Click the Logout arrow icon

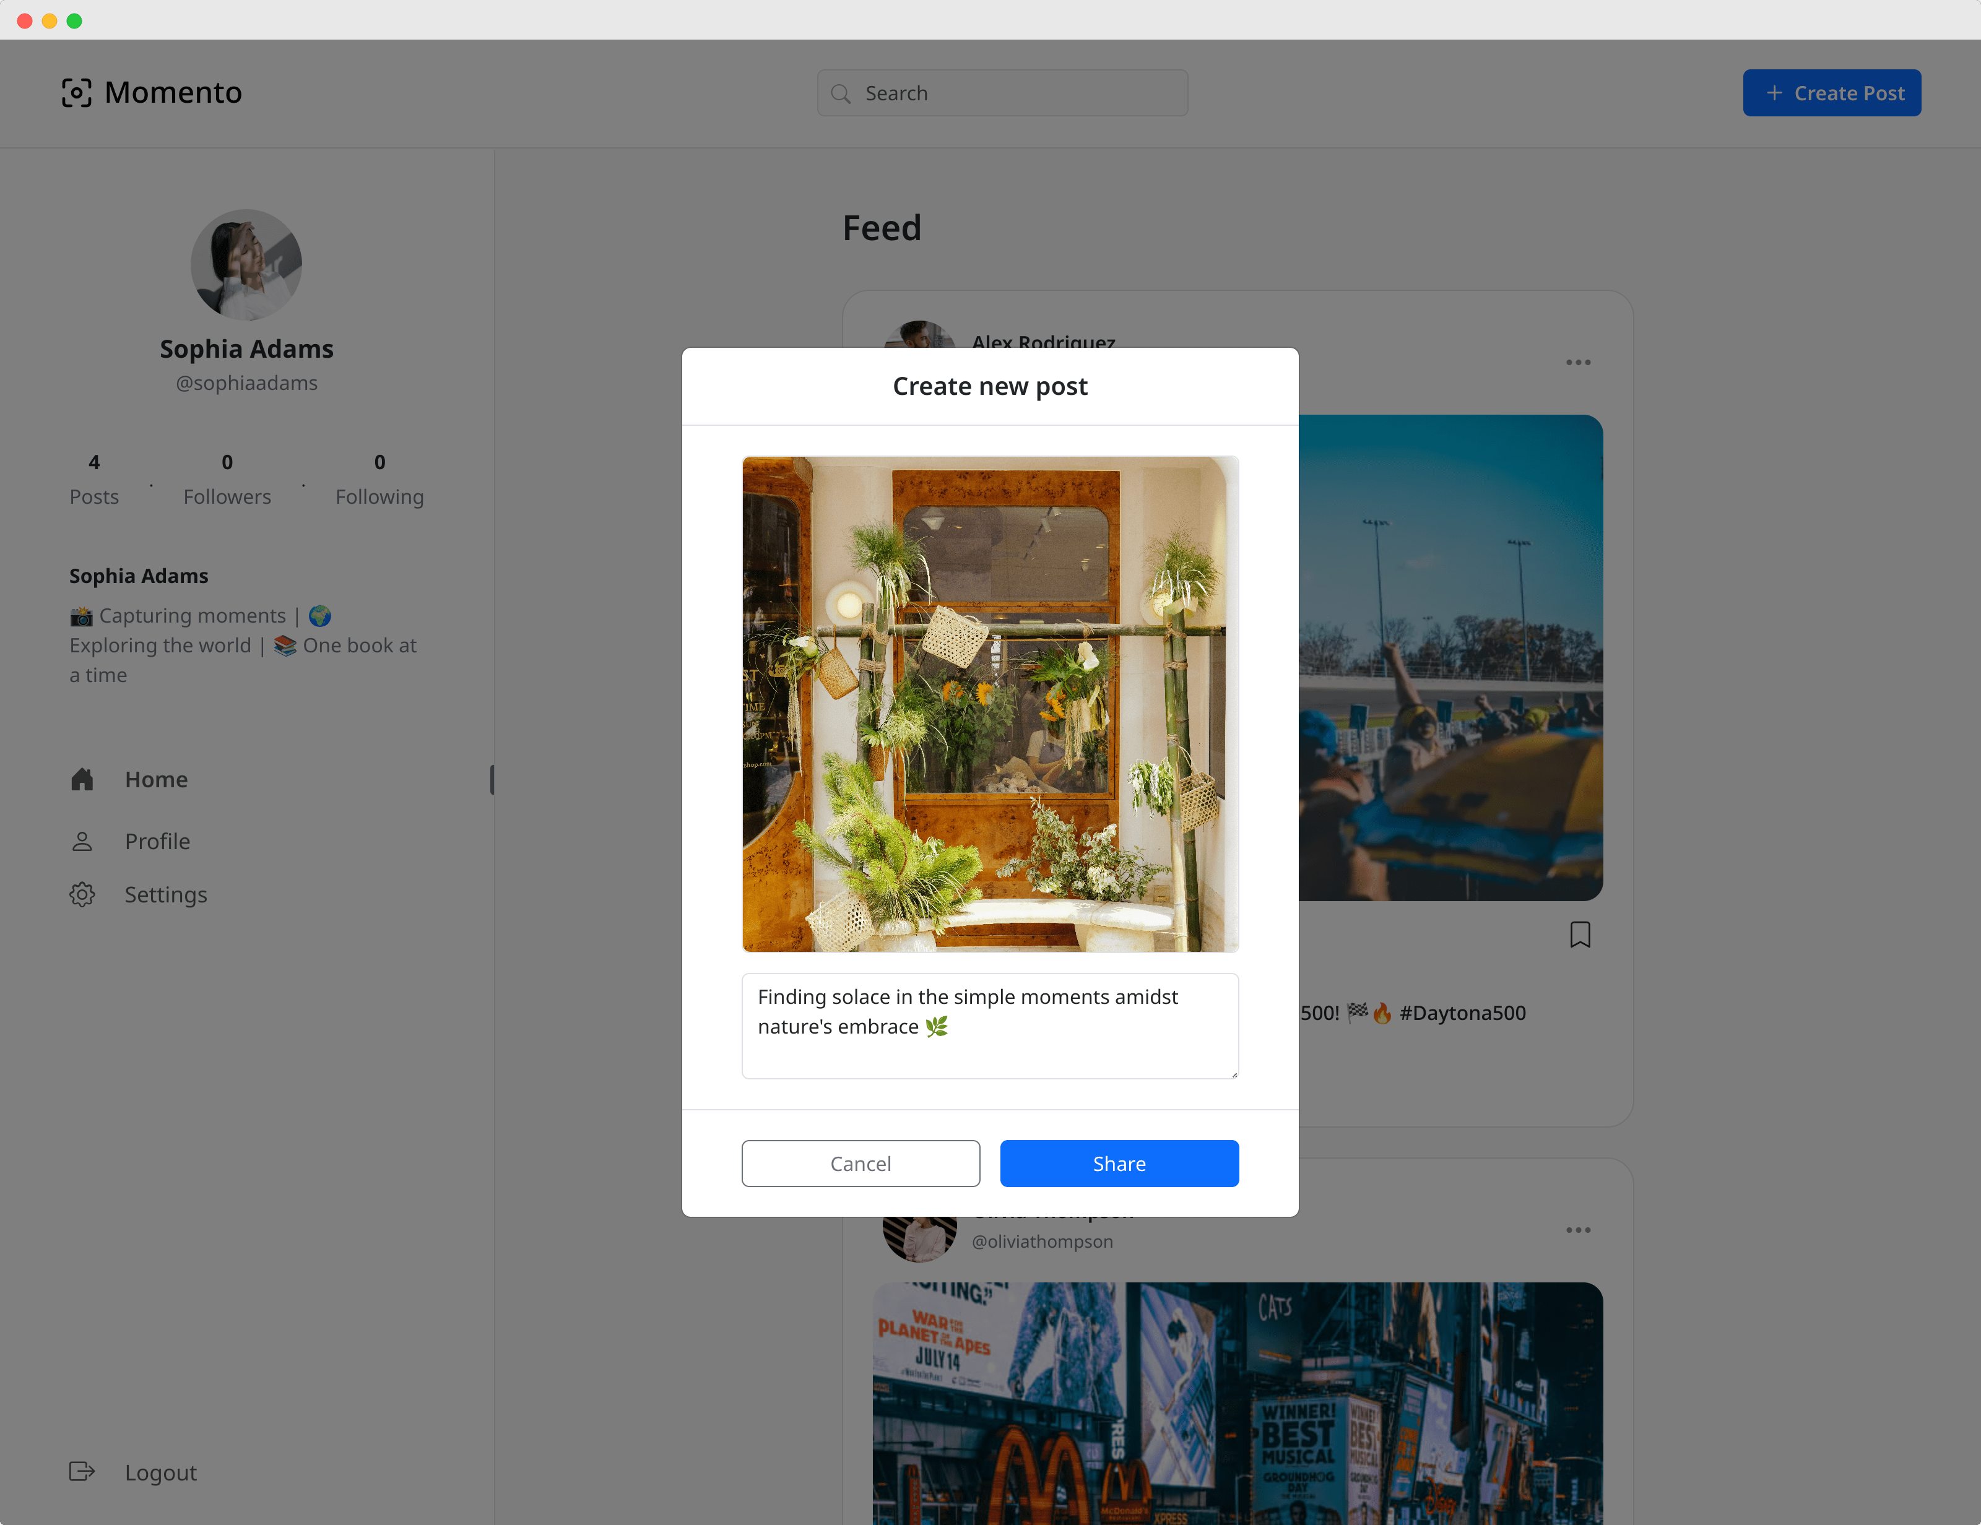pyautogui.click(x=82, y=1472)
